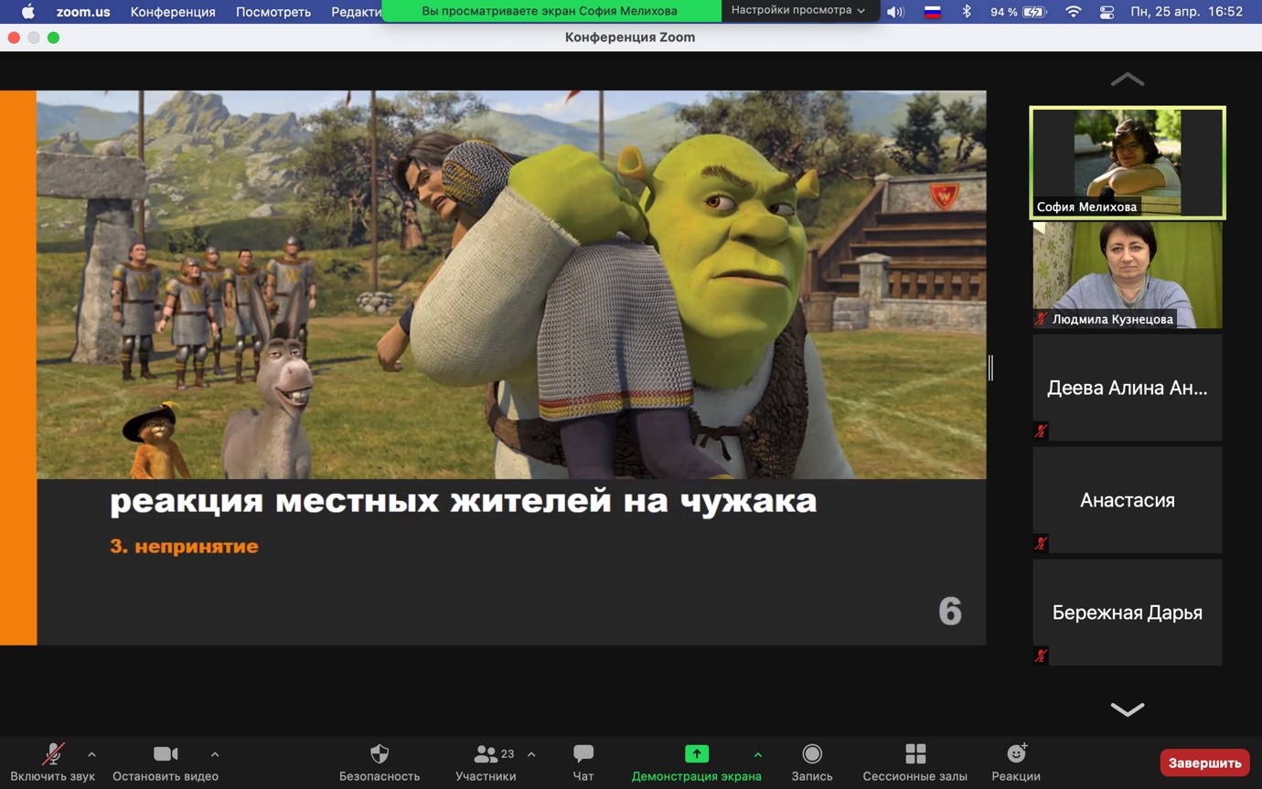Show previous participants with up chevron
The width and height of the screenshot is (1262, 789).
[1127, 80]
